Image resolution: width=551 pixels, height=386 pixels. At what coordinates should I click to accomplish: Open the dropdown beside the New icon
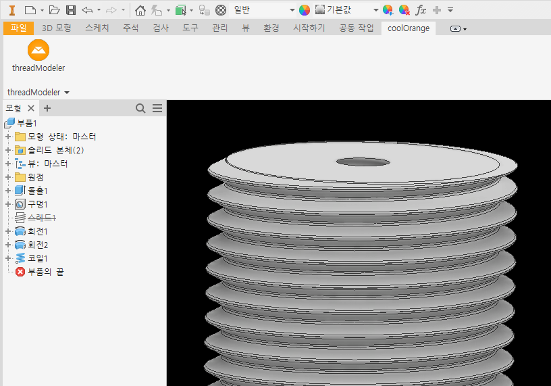coord(42,11)
